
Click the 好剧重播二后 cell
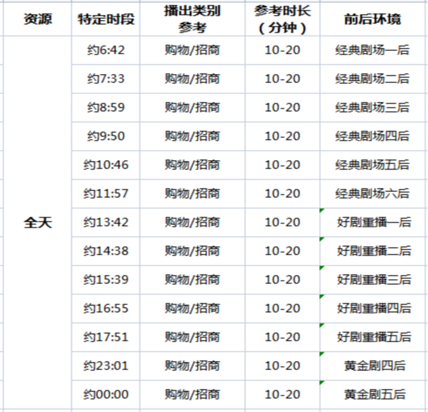[x=372, y=251]
